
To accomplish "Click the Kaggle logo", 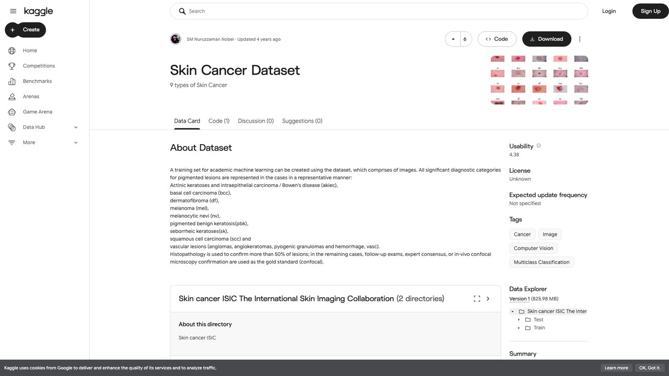I will (38, 11).
